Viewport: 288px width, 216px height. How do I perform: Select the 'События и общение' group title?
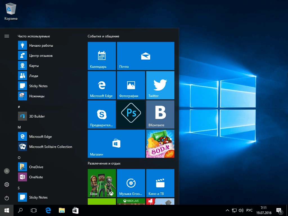click(103, 36)
